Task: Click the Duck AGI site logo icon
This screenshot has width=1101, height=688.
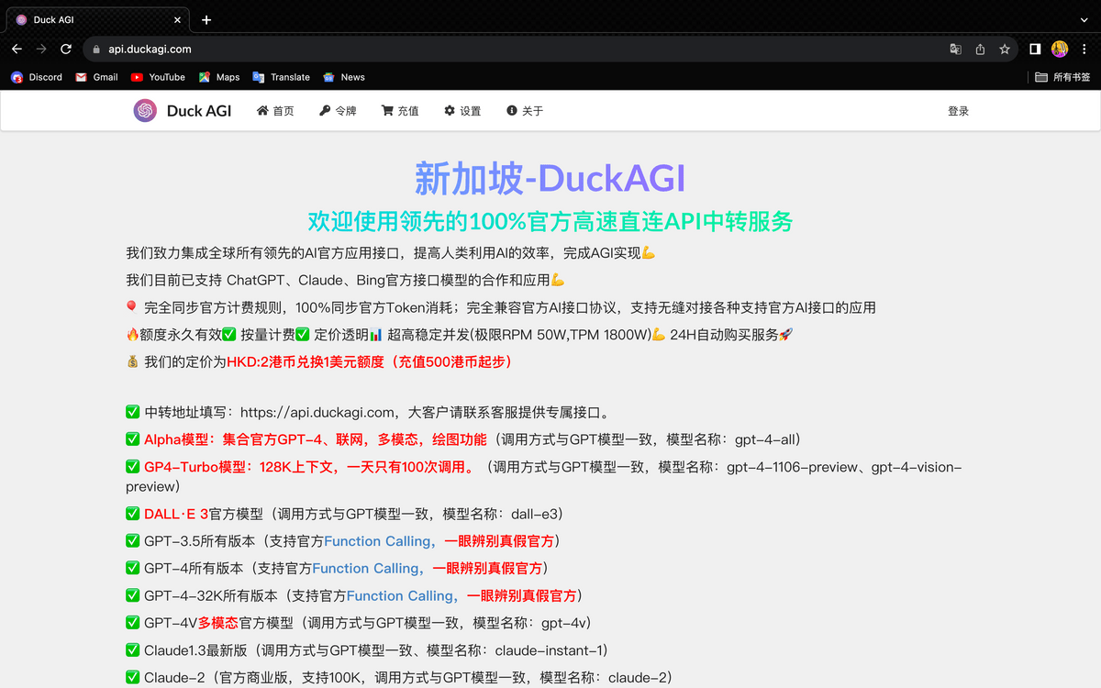Action: click(x=145, y=110)
